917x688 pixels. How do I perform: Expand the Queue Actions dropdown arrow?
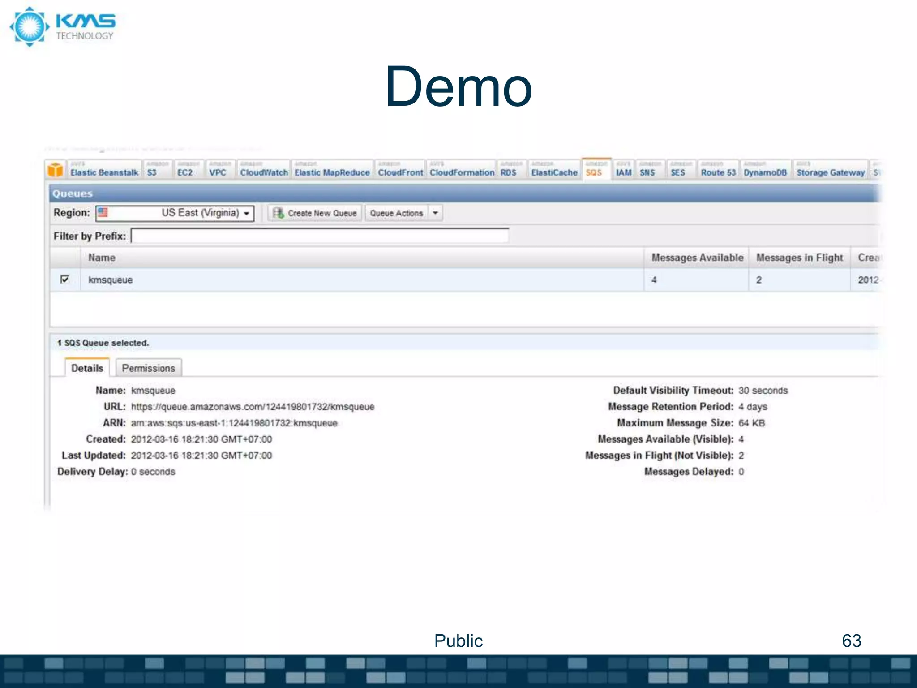[435, 213]
